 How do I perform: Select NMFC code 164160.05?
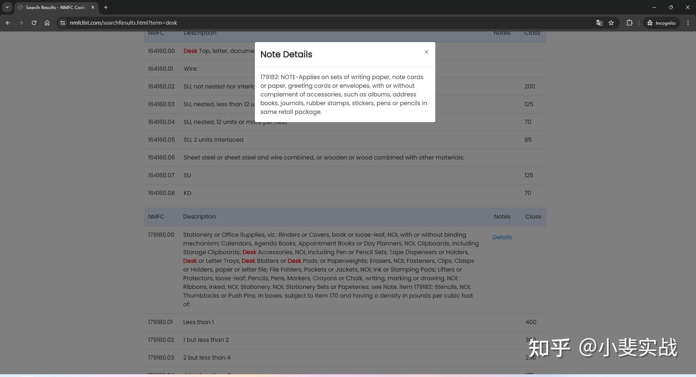pos(161,140)
